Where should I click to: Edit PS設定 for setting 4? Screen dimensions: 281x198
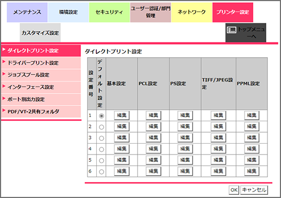[185, 148]
